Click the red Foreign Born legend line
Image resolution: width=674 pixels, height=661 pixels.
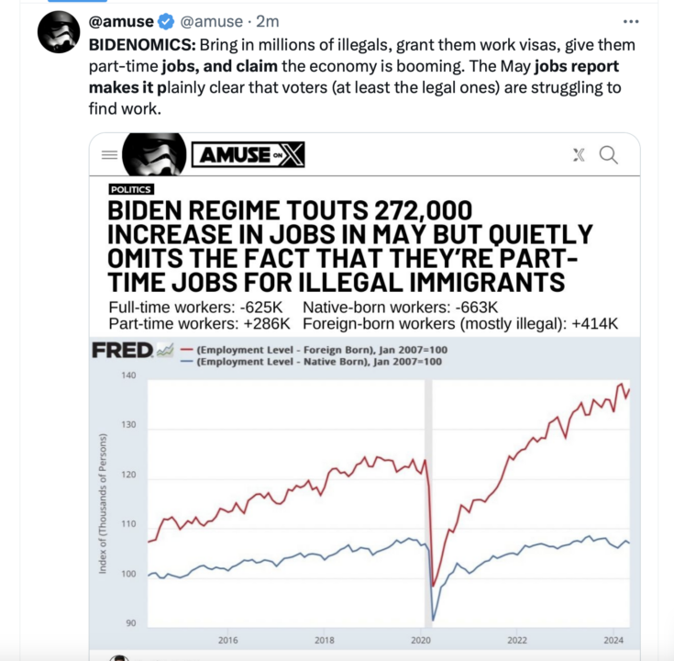(186, 350)
